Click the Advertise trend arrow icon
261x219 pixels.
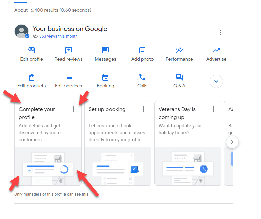coord(216,50)
